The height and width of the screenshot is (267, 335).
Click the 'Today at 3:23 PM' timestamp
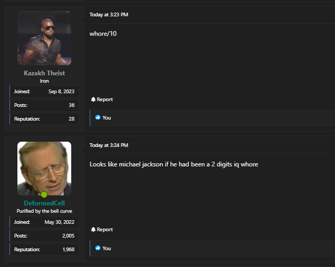(x=109, y=15)
